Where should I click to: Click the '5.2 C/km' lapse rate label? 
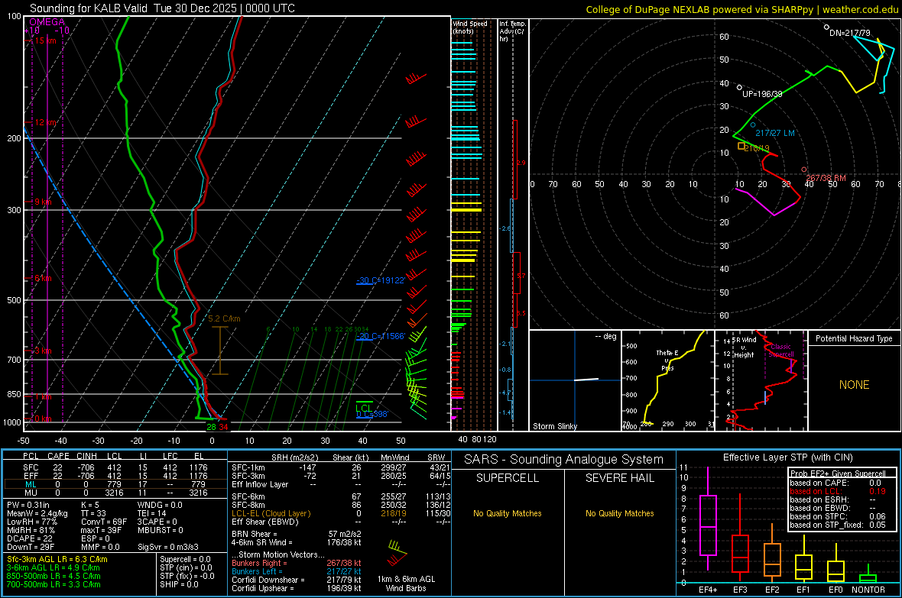tap(224, 318)
